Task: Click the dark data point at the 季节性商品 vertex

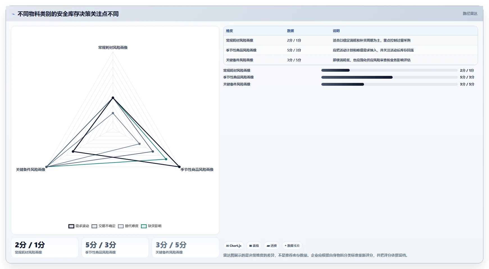Action: 179,167
